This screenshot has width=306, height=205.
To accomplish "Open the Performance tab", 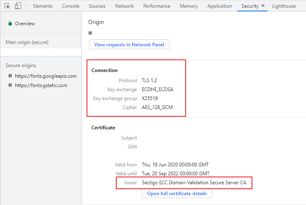I will (x=157, y=6).
